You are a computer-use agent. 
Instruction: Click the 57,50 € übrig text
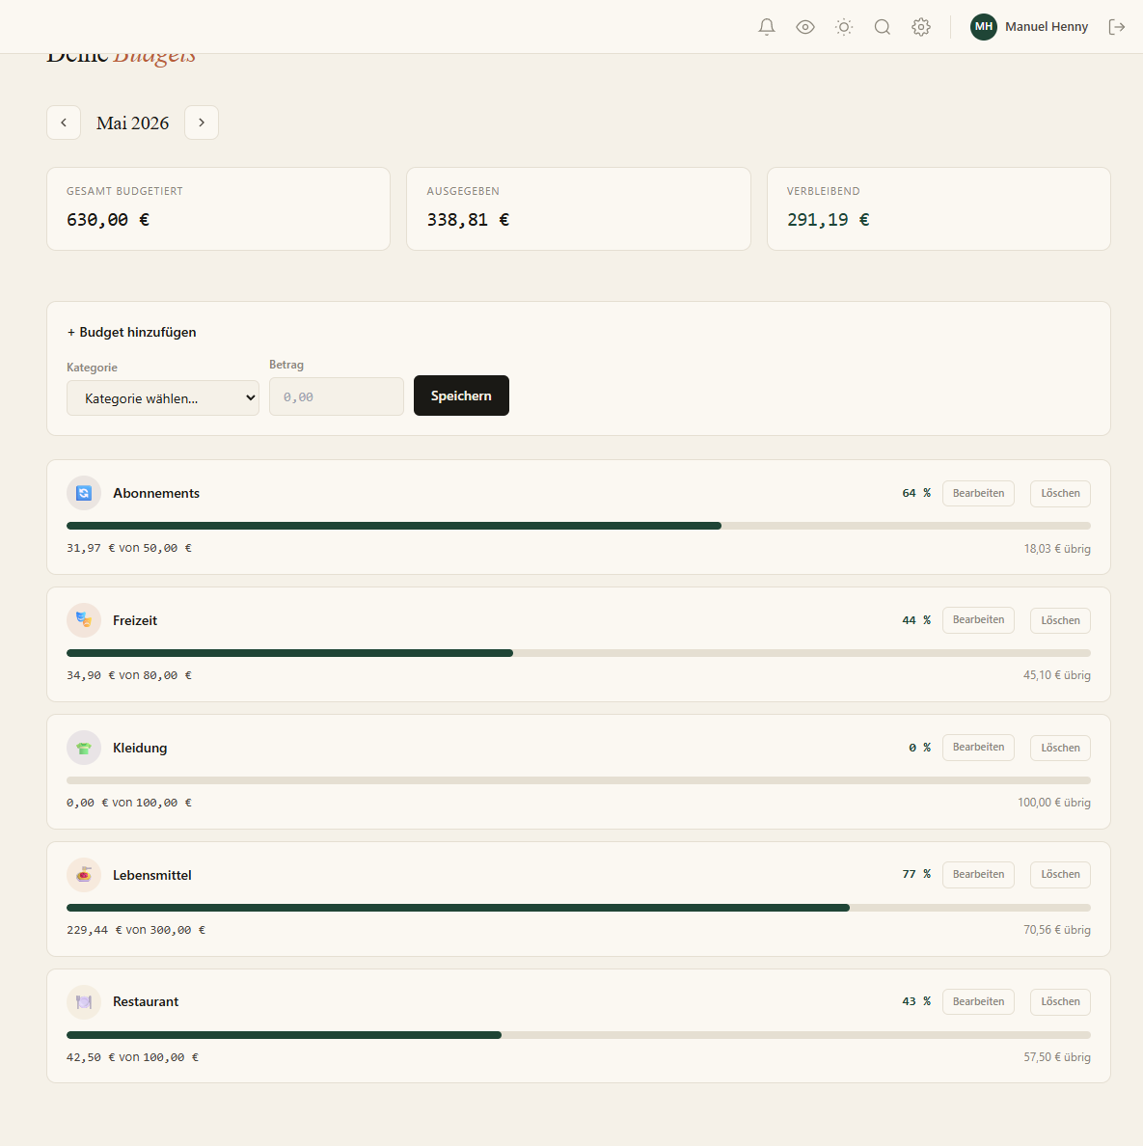(x=1057, y=1057)
